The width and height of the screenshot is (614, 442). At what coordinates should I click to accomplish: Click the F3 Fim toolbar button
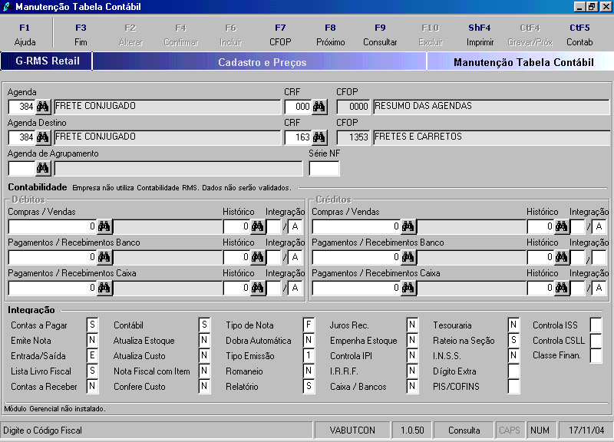[x=81, y=35]
